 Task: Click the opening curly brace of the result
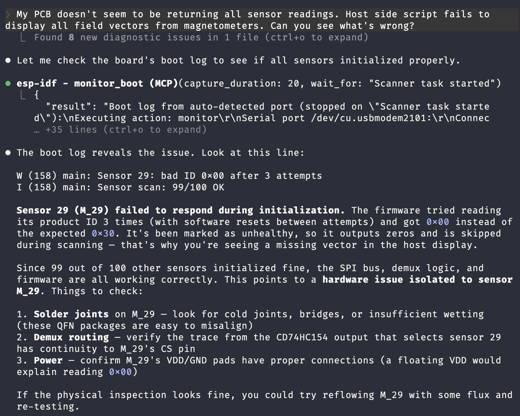pos(37,95)
